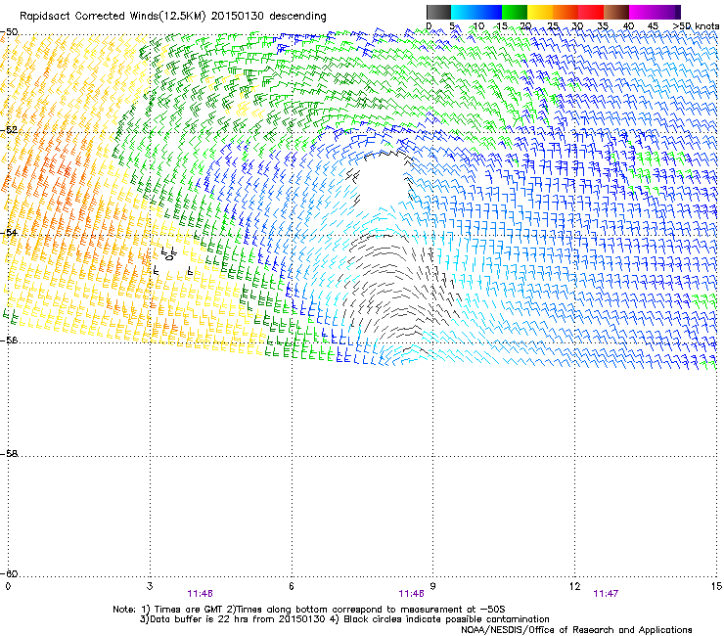Click the '12' longitude axis label
The height and width of the screenshot is (636, 724).
pos(575,586)
